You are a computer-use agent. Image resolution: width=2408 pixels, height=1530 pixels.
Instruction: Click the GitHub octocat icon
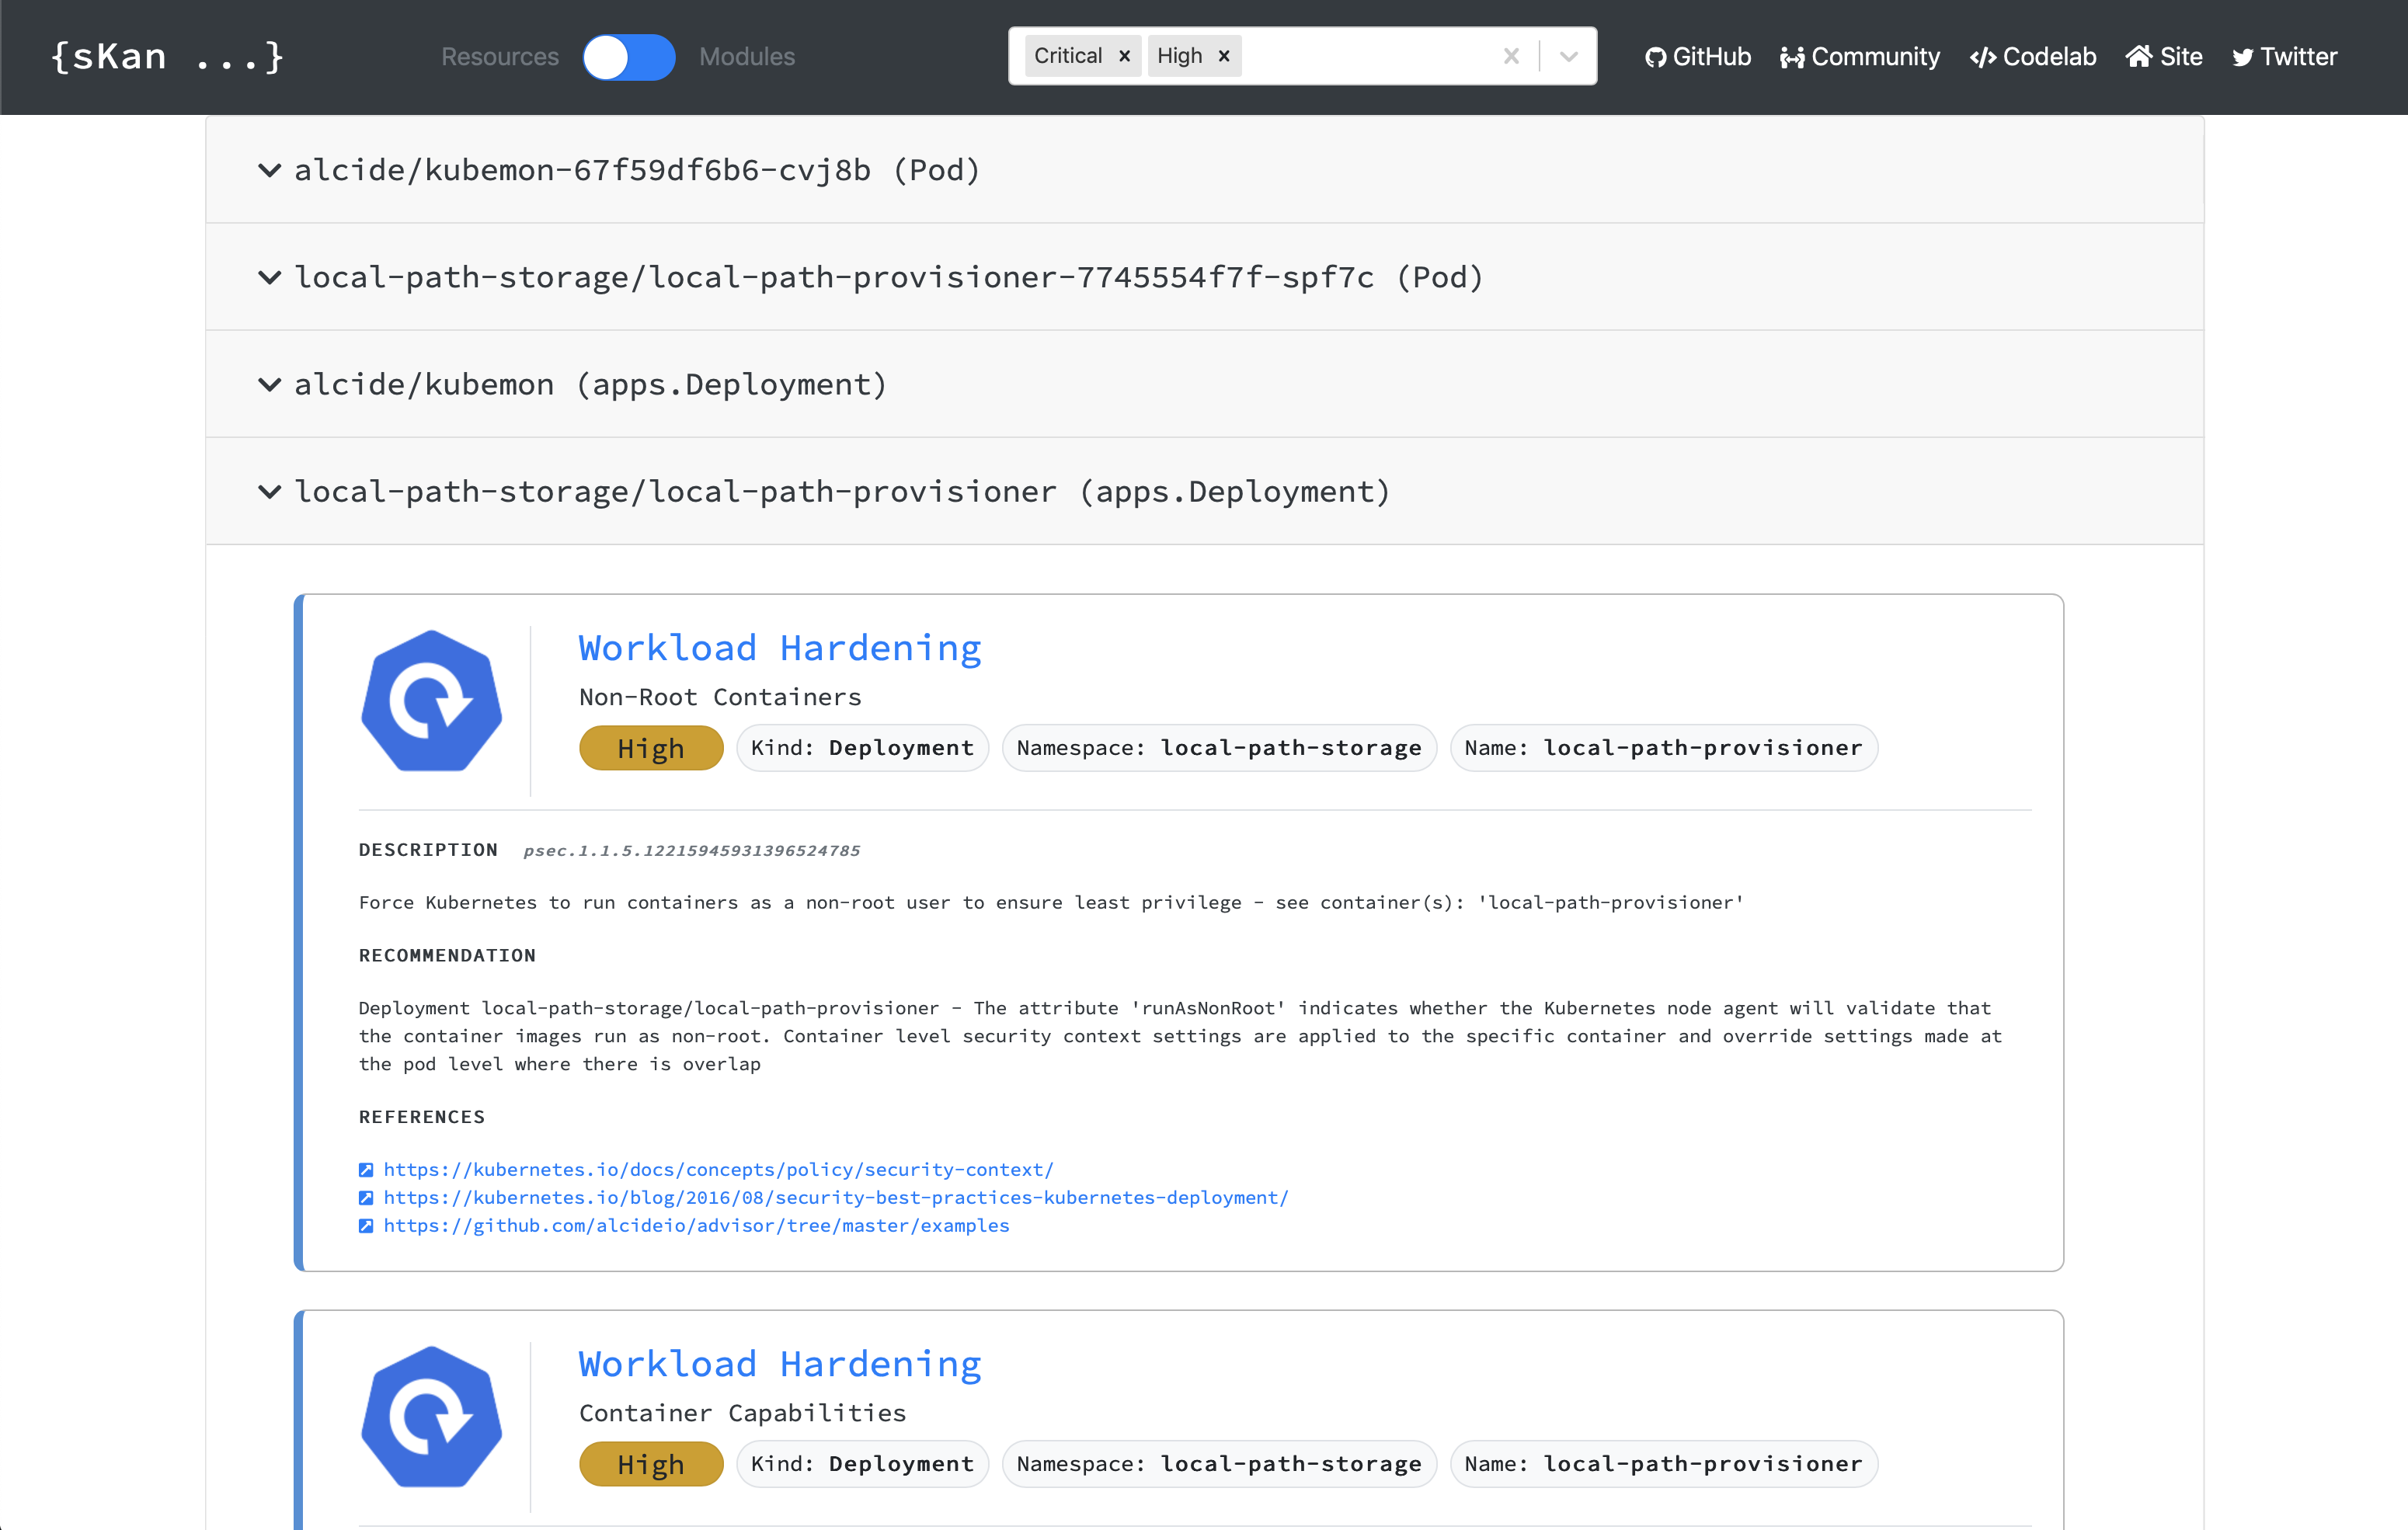[x=1655, y=58]
